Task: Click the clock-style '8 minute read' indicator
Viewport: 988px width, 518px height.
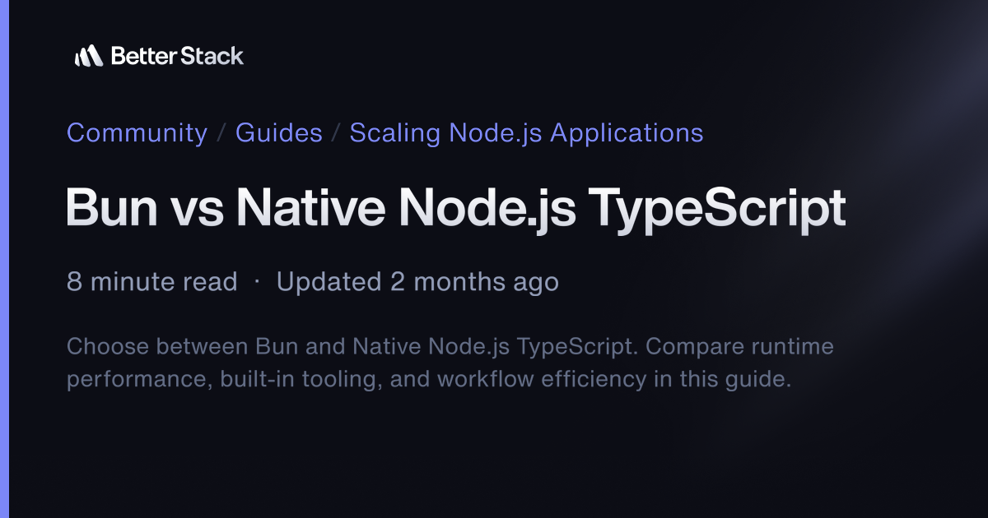Action: [151, 281]
